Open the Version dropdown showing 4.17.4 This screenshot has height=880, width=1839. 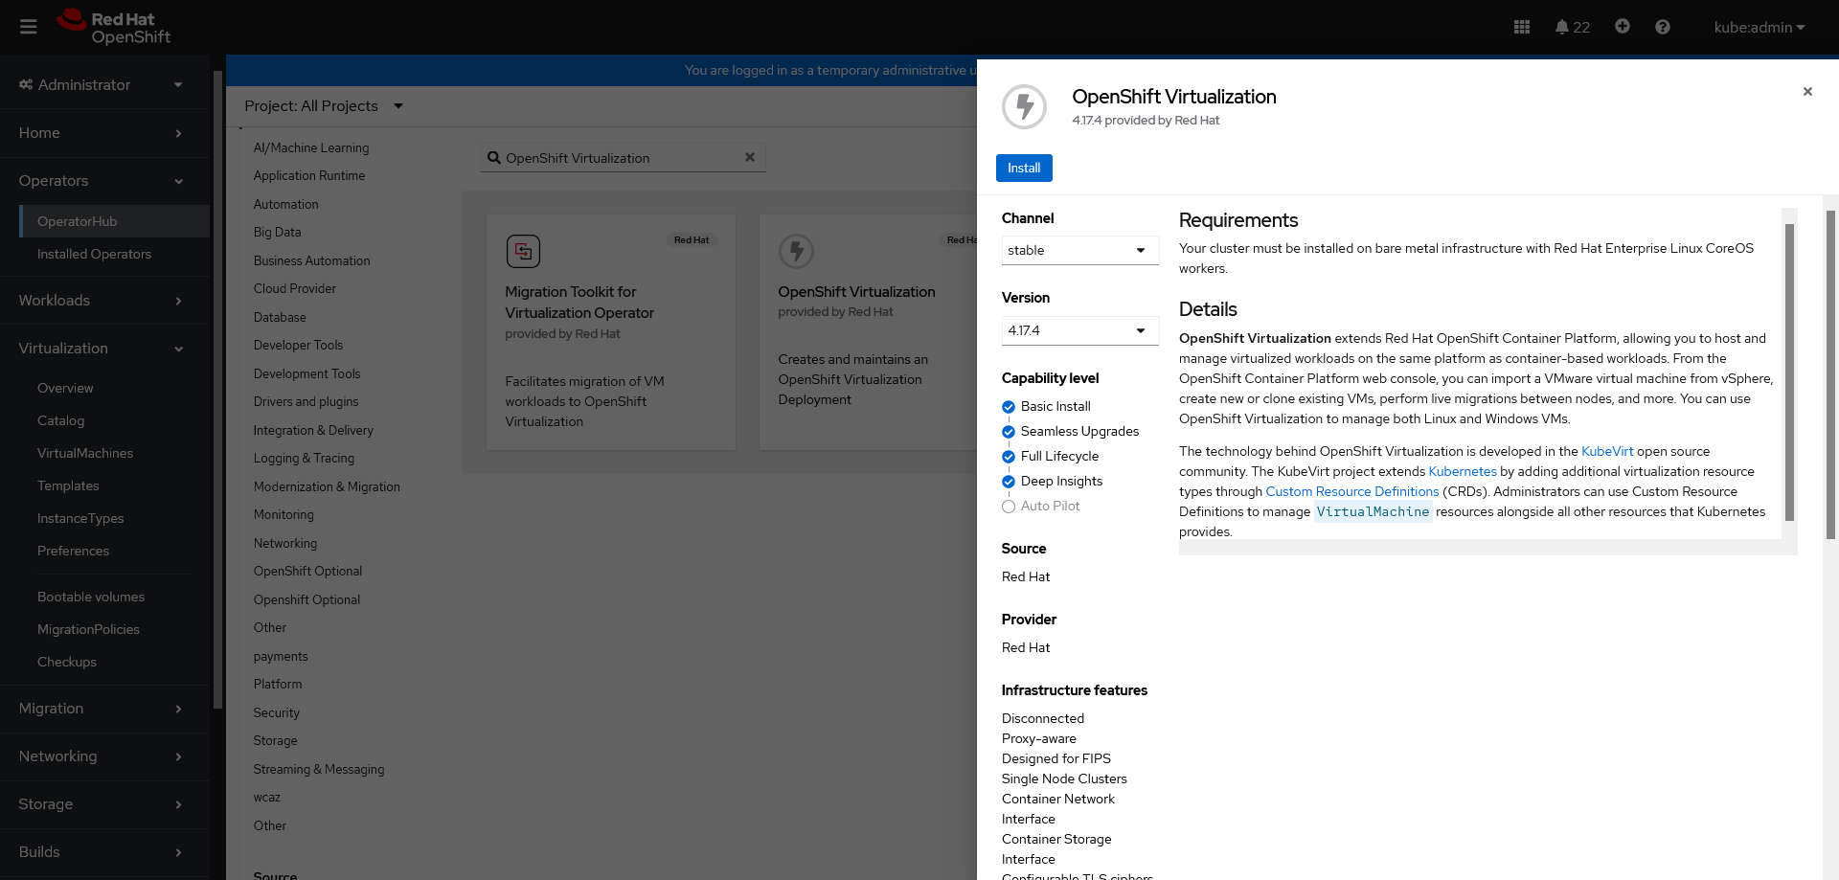[1079, 330]
